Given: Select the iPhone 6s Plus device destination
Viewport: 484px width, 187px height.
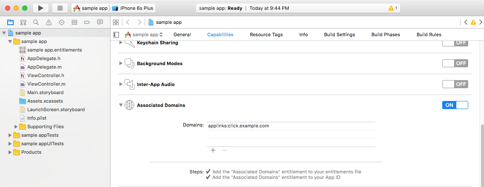Looking at the screenshot, I should click(134, 8).
